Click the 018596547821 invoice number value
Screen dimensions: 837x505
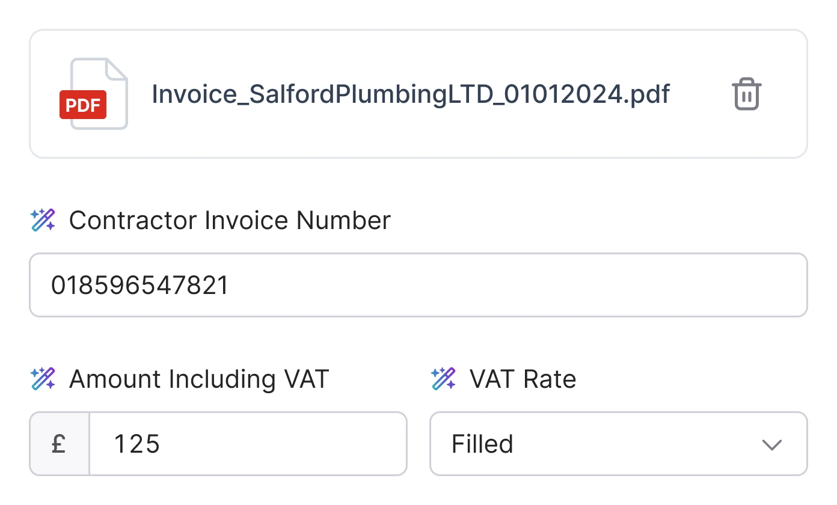pos(139,285)
